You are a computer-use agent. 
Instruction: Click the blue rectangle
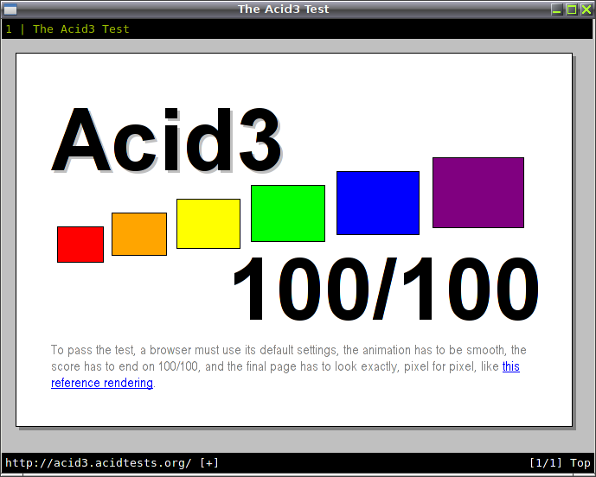(x=378, y=203)
